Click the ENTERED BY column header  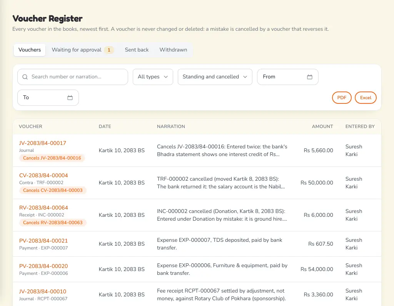360,126
